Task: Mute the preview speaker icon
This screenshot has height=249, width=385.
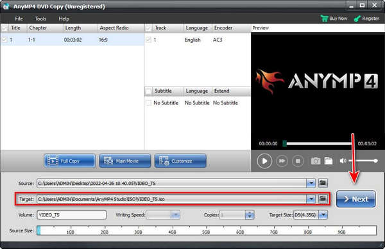Action: (x=343, y=161)
